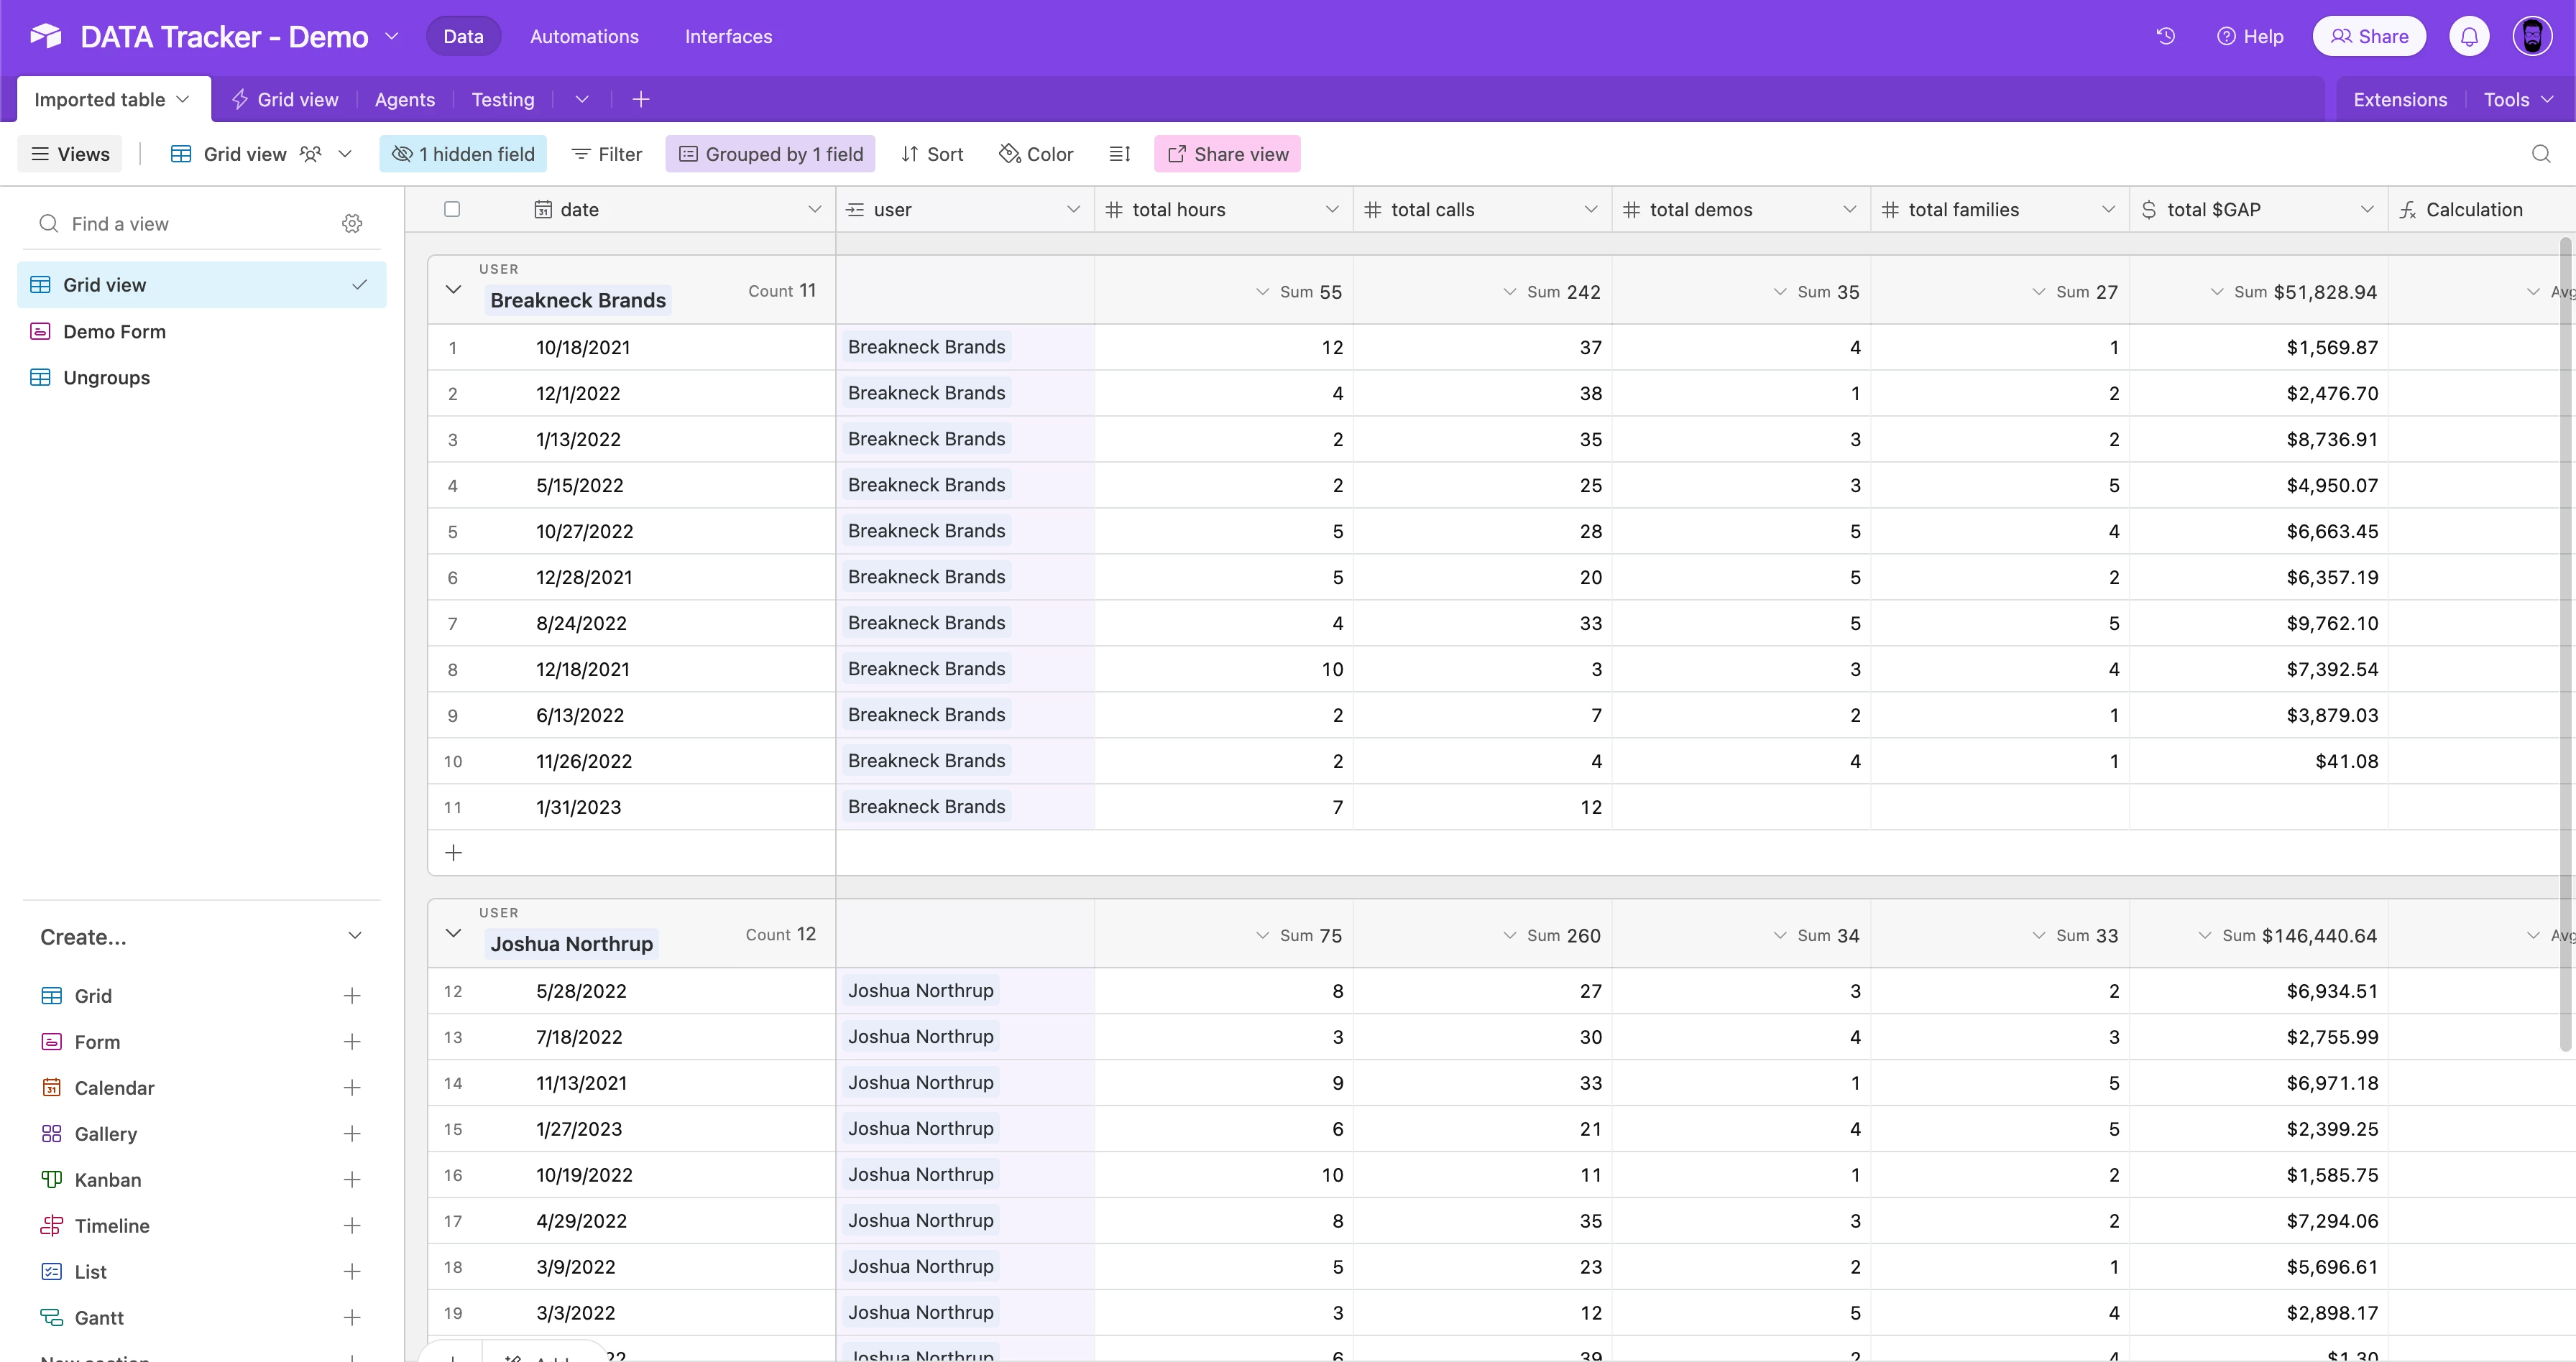The image size is (2576, 1362).
Task: Open view settings gear icon
Action: (352, 224)
